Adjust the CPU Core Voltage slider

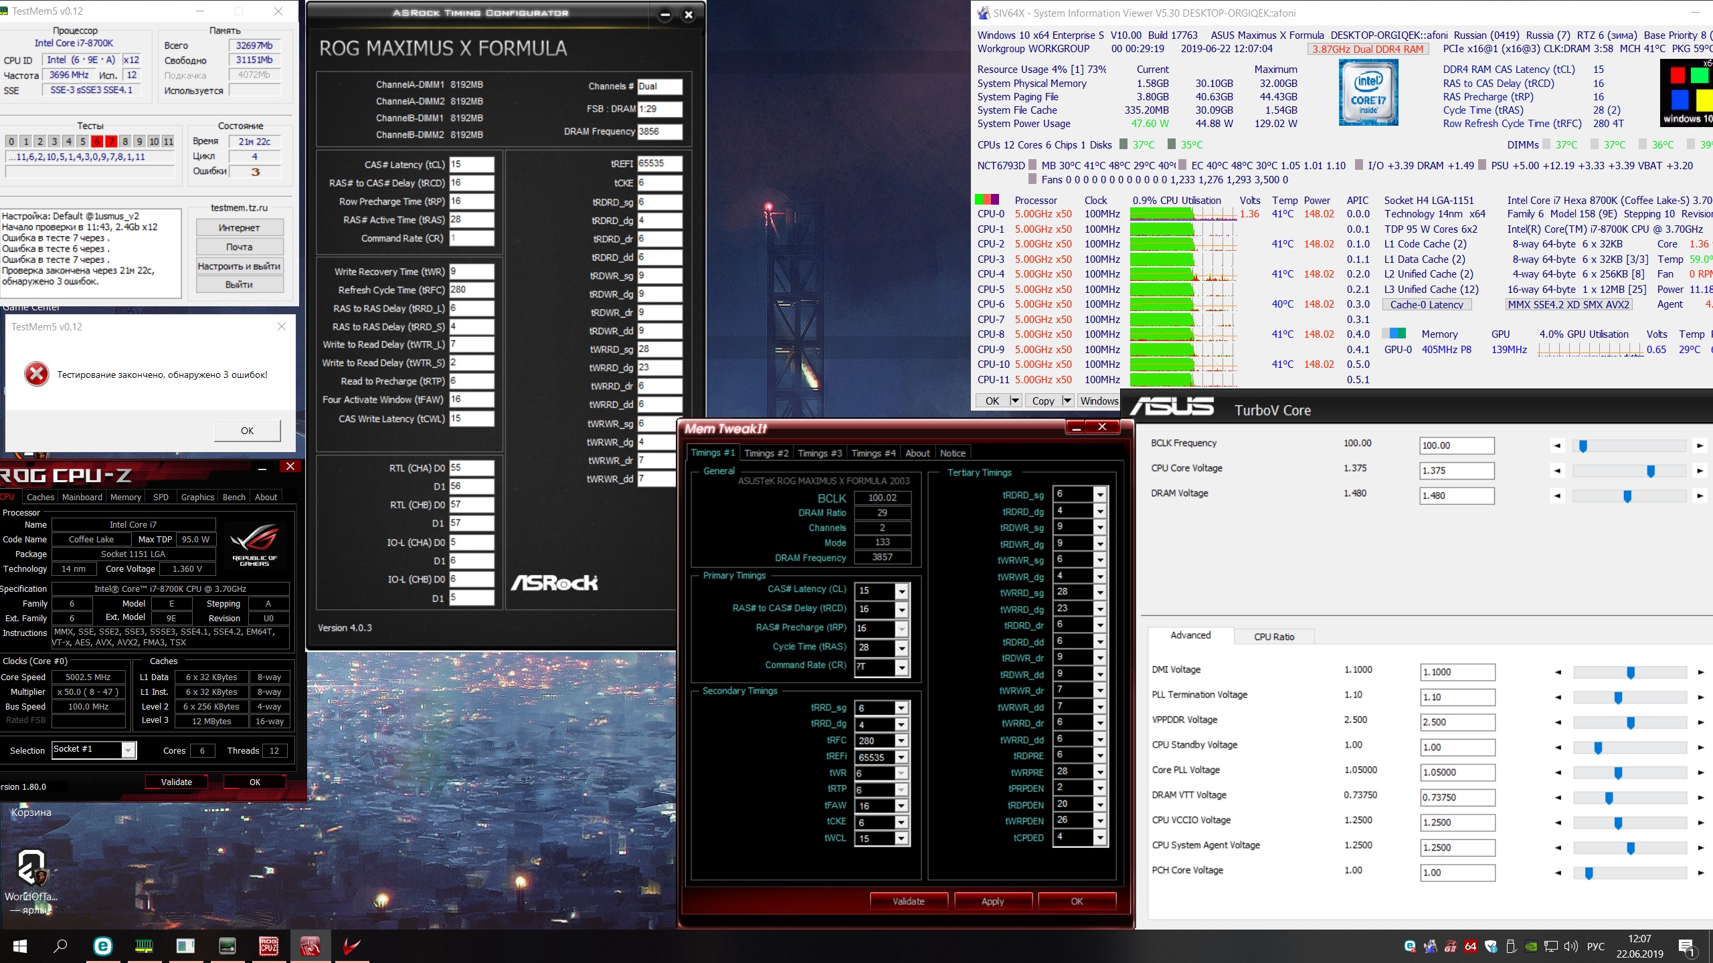point(1651,471)
